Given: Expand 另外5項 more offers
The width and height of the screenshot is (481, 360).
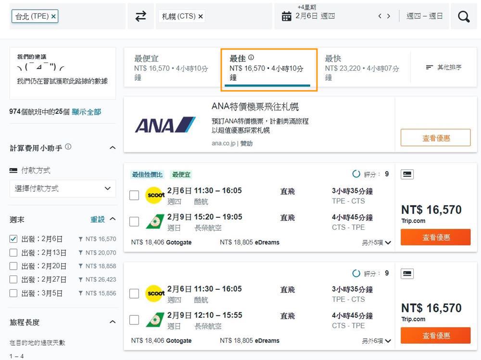Looking at the screenshot, I should tap(377, 243).
